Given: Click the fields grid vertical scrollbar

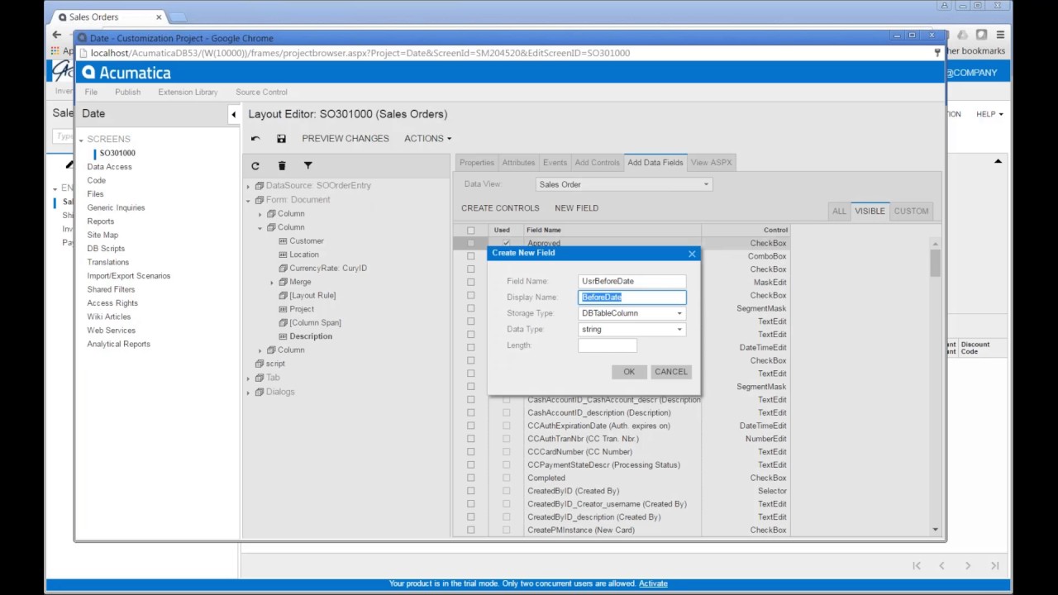Looking at the screenshot, I should click(x=935, y=387).
